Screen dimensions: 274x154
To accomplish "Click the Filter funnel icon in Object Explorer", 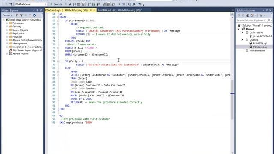I will coord(30,15).
